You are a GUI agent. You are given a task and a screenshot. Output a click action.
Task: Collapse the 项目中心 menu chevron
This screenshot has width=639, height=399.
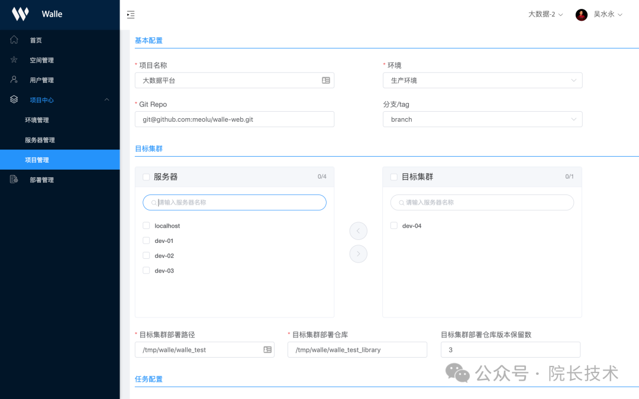pyautogui.click(x=106, y=100)
